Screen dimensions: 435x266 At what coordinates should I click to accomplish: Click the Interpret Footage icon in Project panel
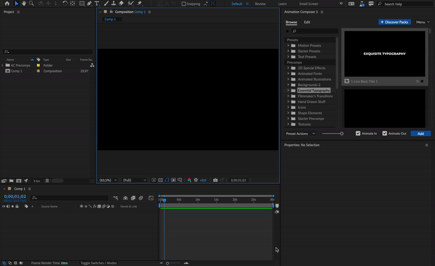tap(4, 181)
